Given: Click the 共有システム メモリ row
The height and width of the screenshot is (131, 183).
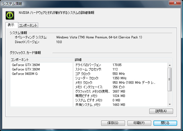Looking at the screenshot, I should coord(121,105).
